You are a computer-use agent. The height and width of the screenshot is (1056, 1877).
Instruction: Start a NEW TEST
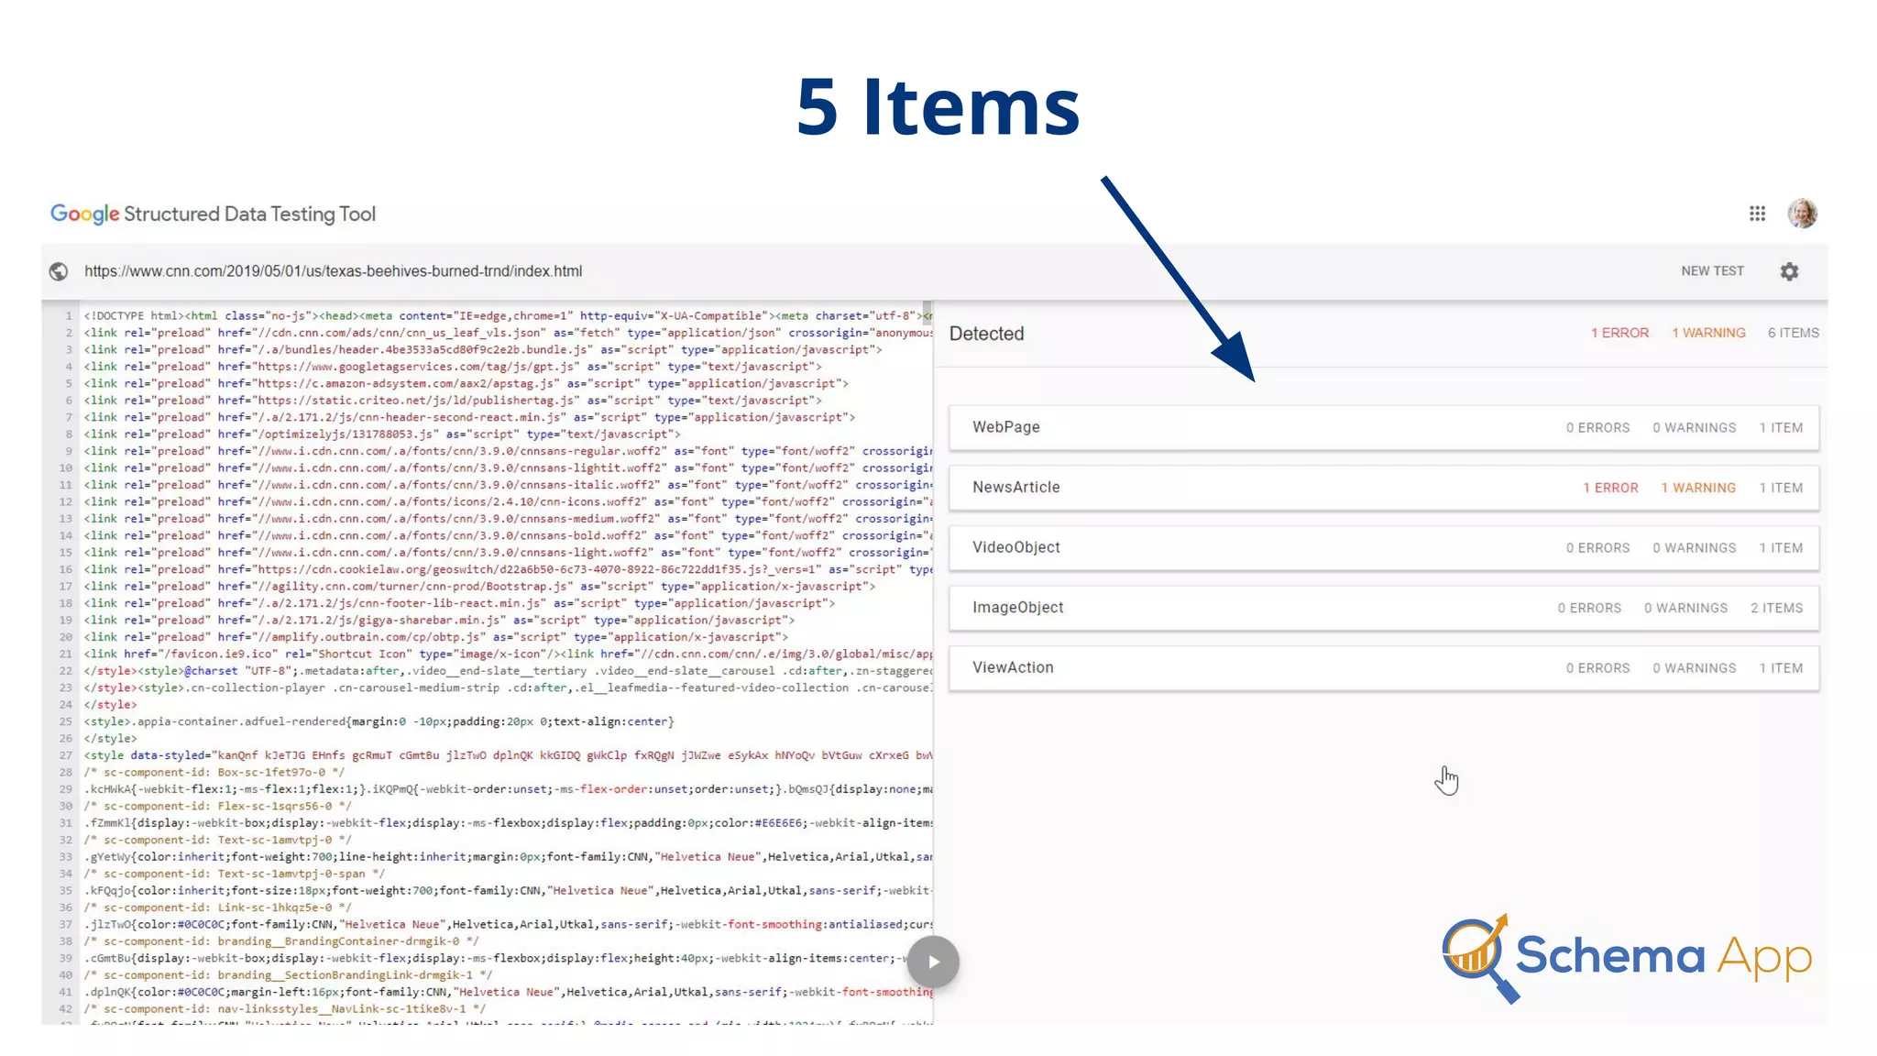(1712, 271)
